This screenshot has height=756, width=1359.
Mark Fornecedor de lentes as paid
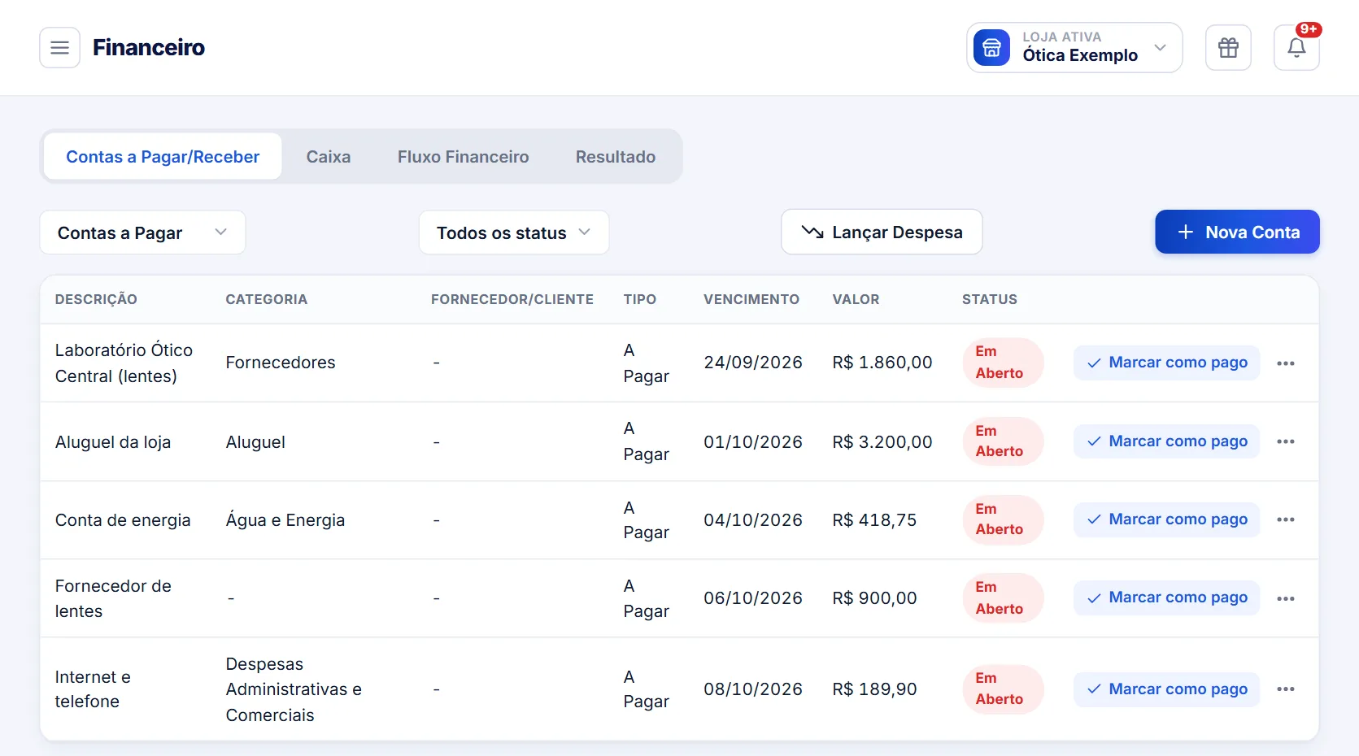[1166, 597]
